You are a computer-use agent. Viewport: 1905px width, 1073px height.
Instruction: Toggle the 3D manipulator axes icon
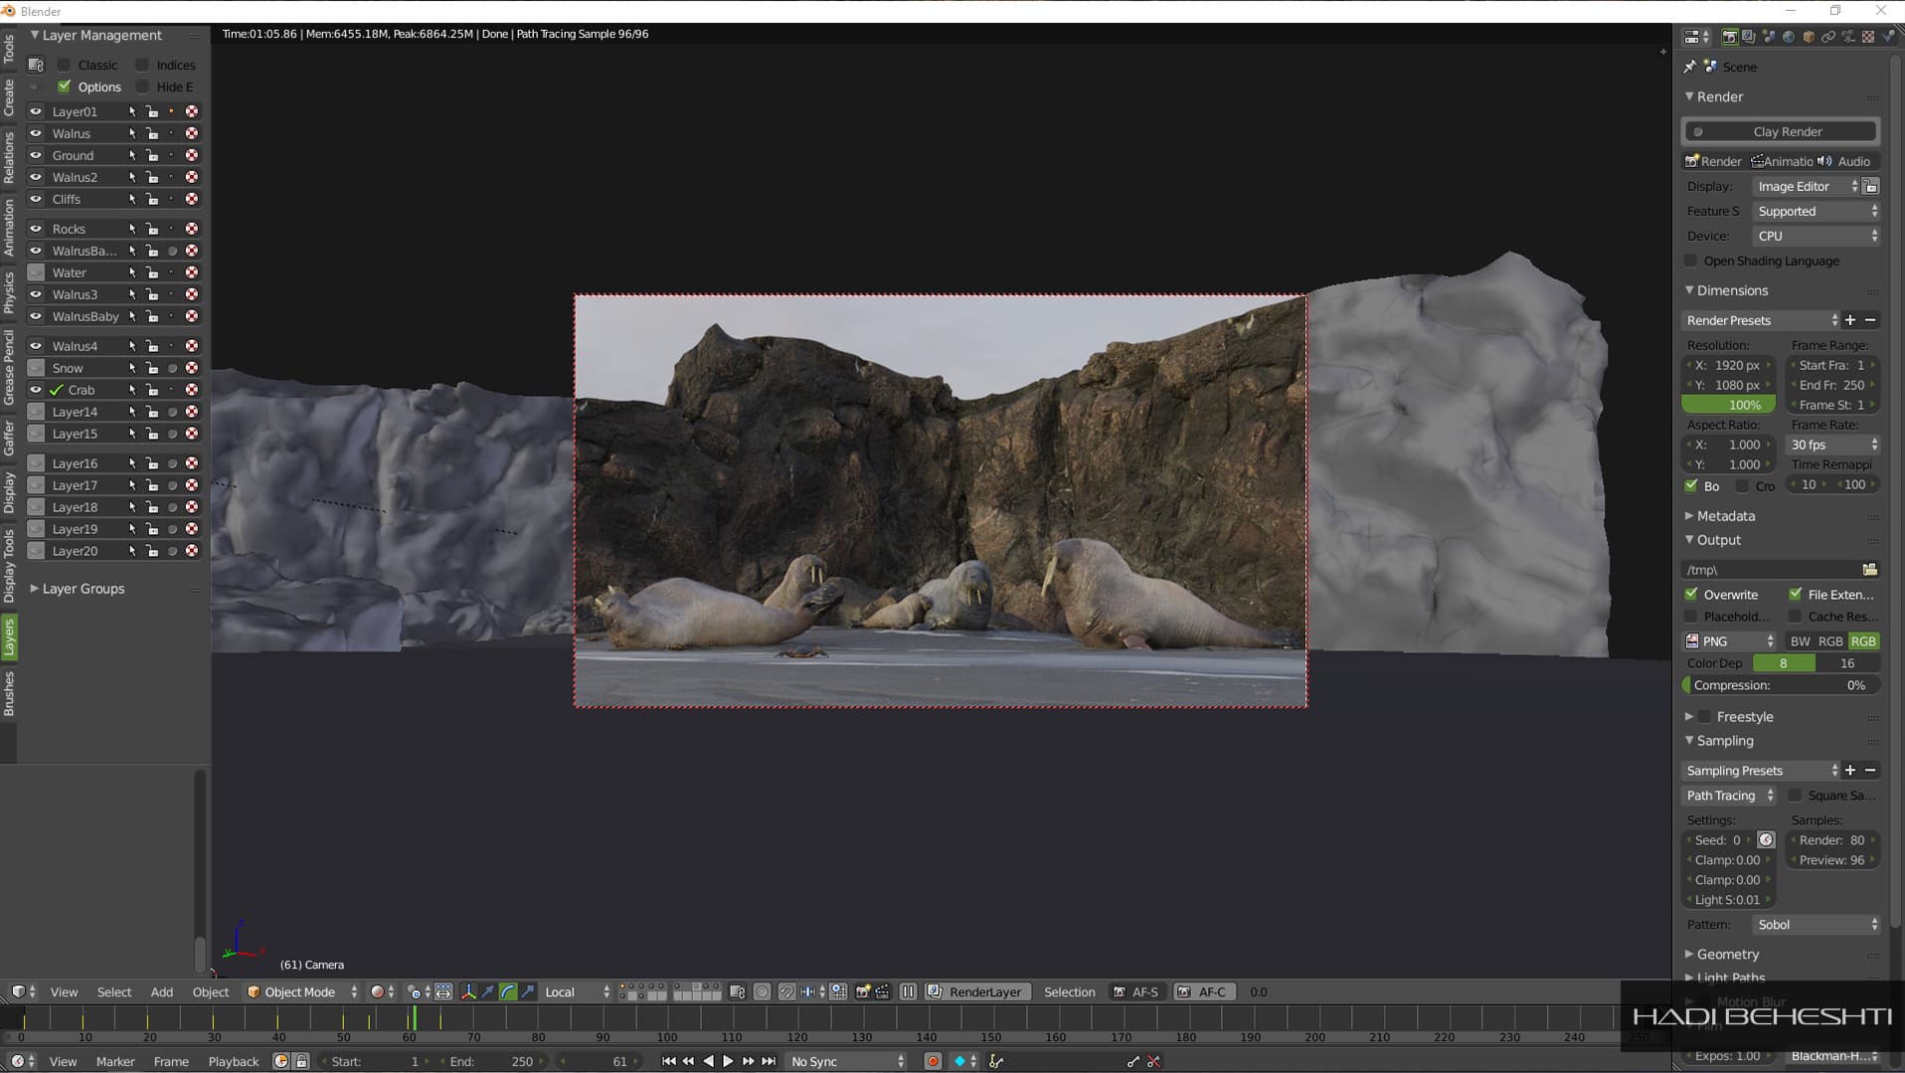468,991
